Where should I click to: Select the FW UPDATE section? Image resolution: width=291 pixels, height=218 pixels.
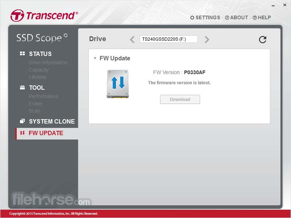click(47, 133)
